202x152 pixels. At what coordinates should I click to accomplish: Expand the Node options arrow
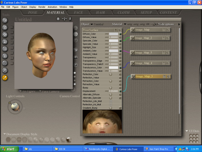179,24
